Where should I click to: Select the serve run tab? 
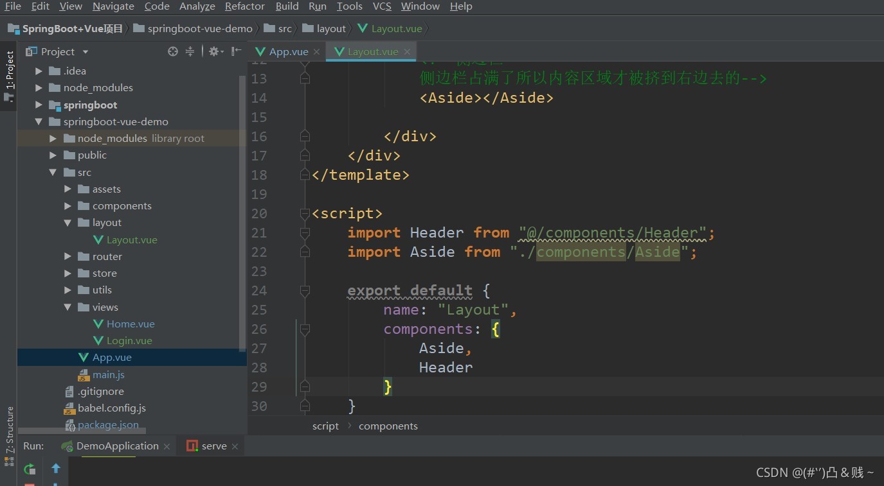(x=214, y=446)
